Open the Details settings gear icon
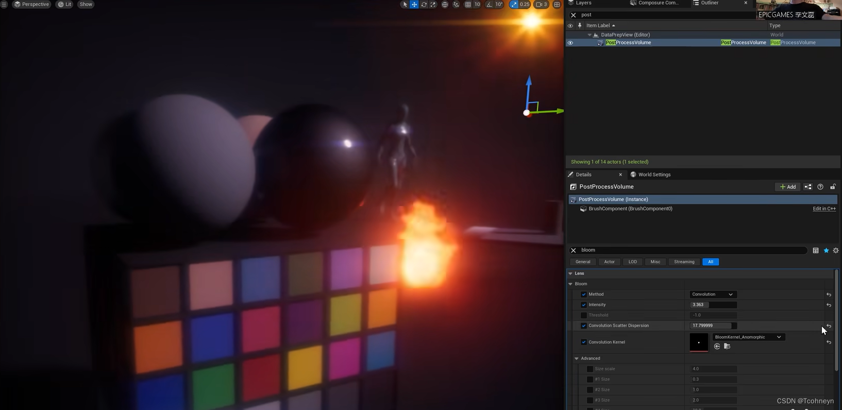The width and height of the screenshot is (842, 410). click(836, 250)
